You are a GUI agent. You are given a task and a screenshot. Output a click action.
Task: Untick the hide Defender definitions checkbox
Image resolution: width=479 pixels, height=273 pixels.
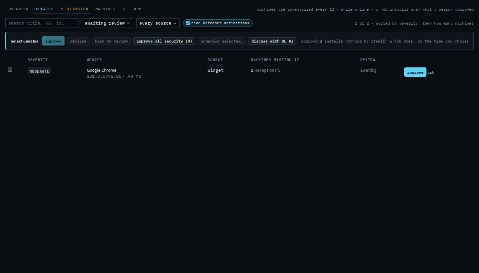188,23
